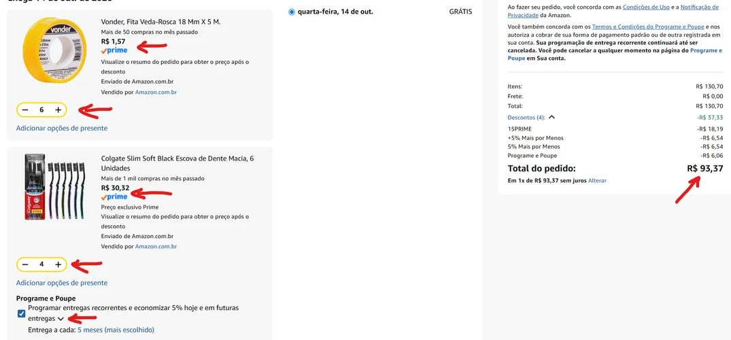Decrease Vonder tape quantity with minus
The width and height of the screenshot is (731, 340).
(25, 110)
